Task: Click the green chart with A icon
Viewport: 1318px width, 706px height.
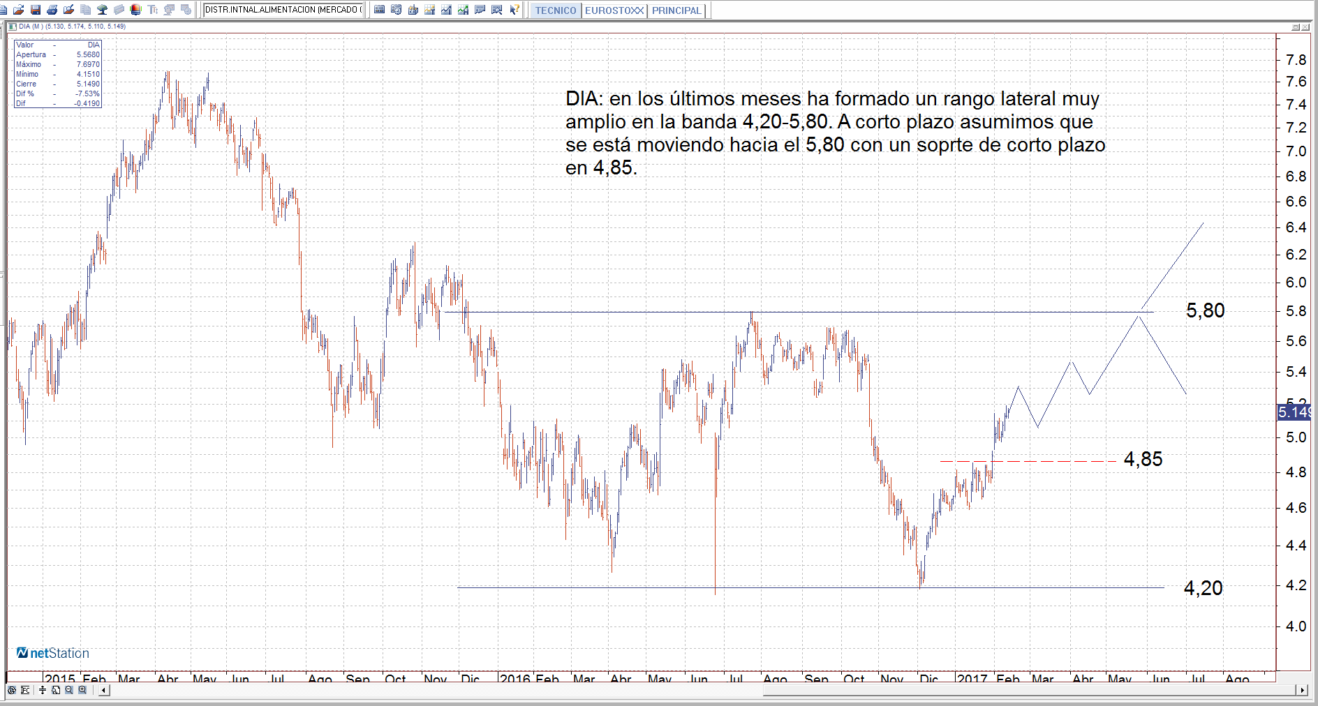Action: [464, 10]
